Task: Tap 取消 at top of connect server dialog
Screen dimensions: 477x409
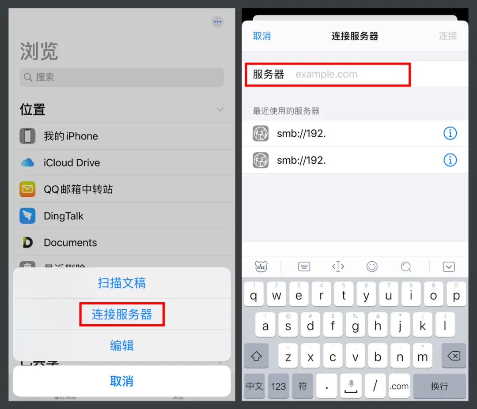Action: coord(262,36)
